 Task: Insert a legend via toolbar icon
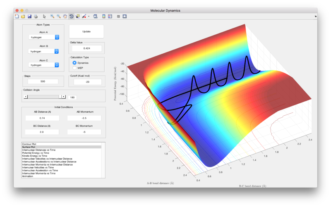(x=110, y=17)
